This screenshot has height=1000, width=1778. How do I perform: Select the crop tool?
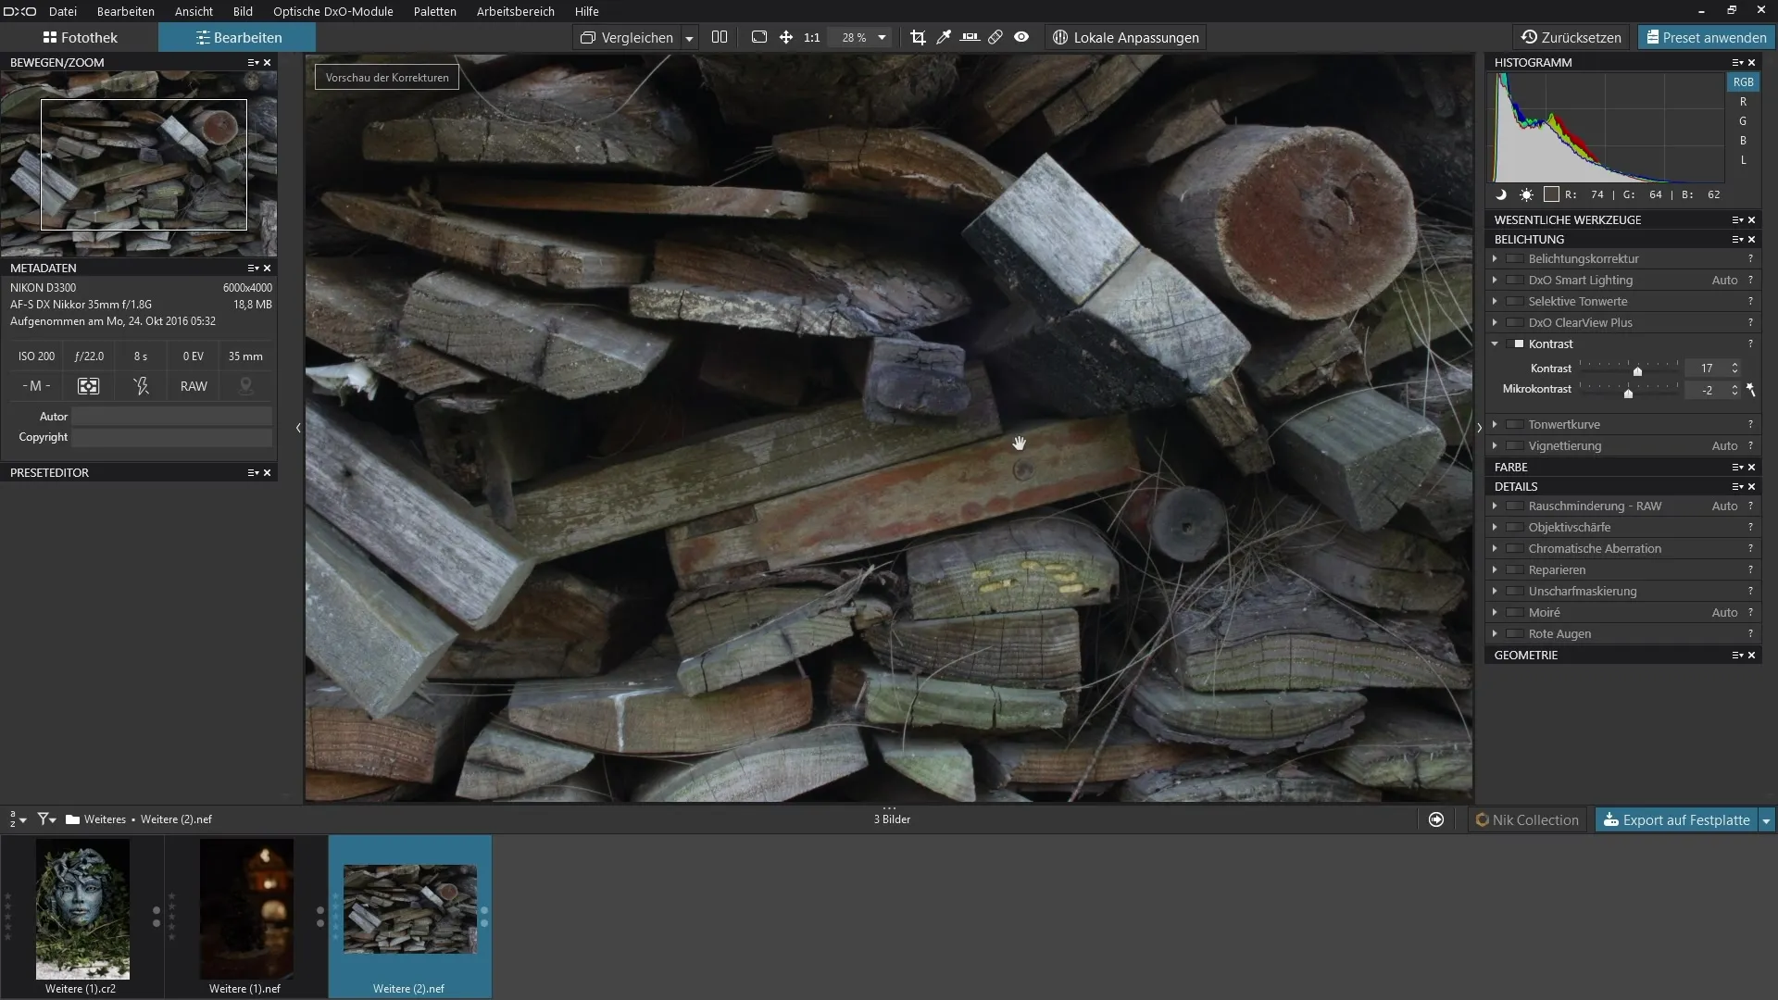coord(918,37)
